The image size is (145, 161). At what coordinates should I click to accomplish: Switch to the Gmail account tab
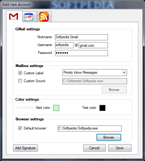[14, 16]
